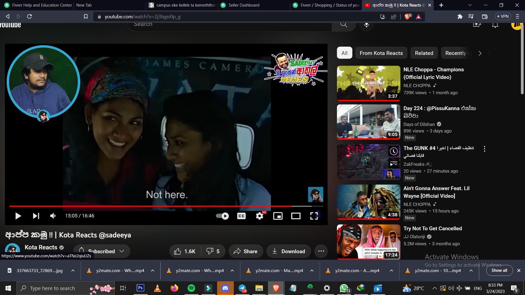Show hidden system tray icons

pos(434,288)
